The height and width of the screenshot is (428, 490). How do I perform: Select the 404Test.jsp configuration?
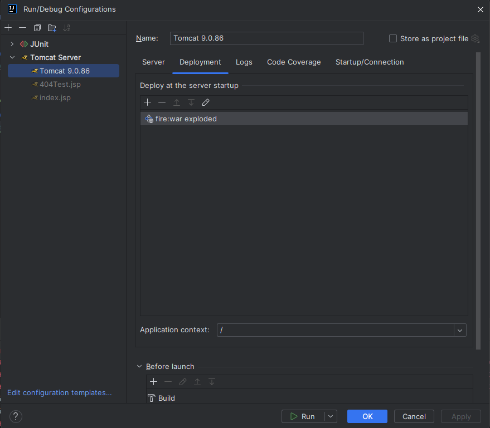pyautogui.click(x=64, y=84)
